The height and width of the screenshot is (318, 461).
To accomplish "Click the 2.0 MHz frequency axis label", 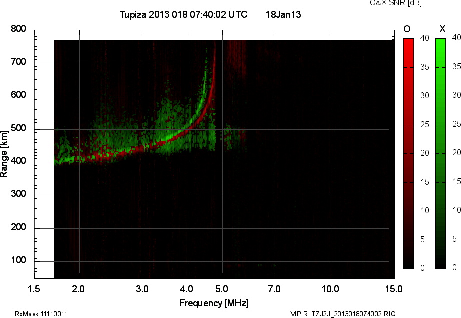I will [78, 289].
